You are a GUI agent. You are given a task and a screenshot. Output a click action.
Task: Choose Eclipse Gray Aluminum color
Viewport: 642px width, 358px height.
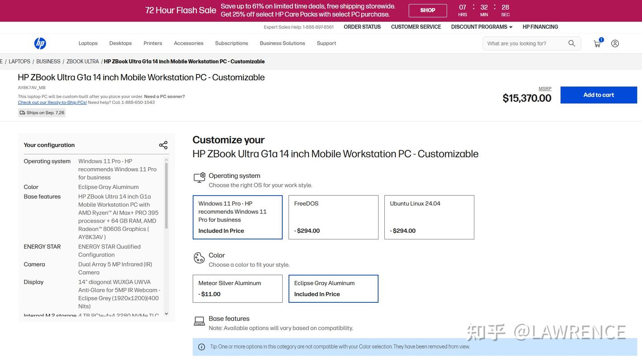[x=333, y=289]
